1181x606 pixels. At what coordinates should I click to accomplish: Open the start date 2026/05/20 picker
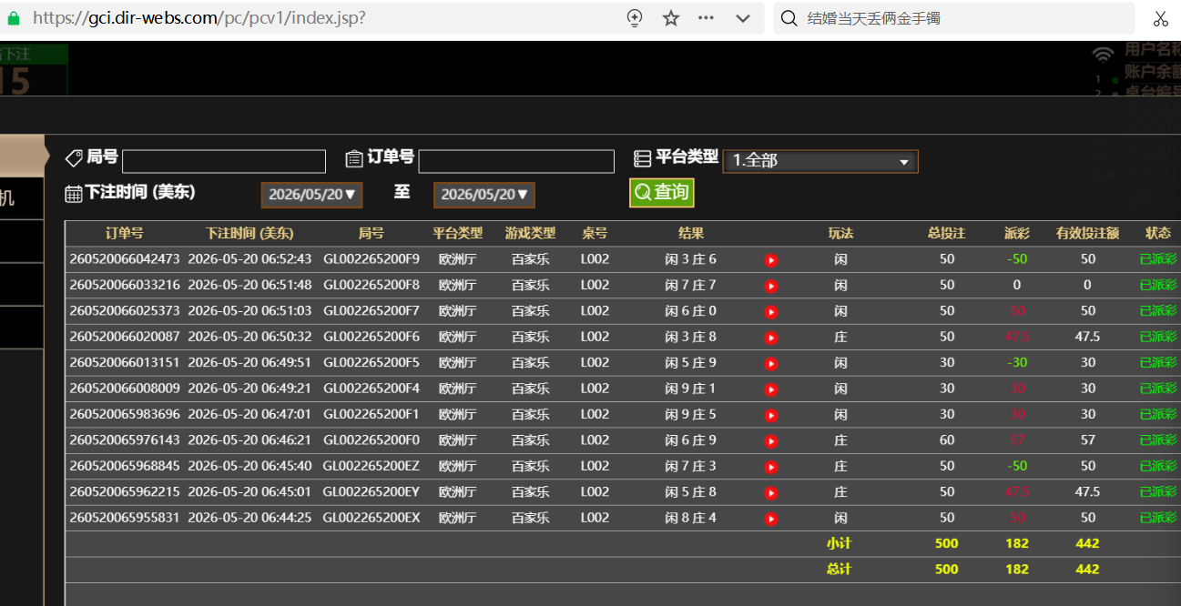pyautogui.click(x=312, y=195)
